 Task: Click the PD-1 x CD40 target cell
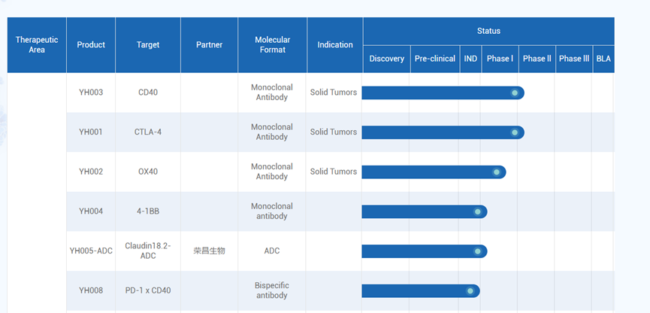click(148, 291)
